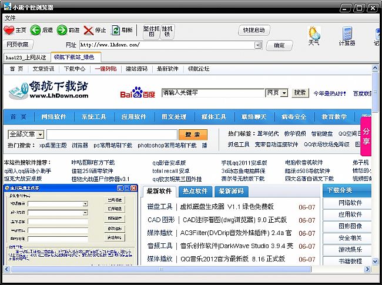The image size is (382, 285).
Task: Expand the URL address dropdown arrow
Action: [258, 45]
